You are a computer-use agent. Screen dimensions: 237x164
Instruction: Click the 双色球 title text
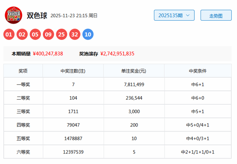point(37,16)
